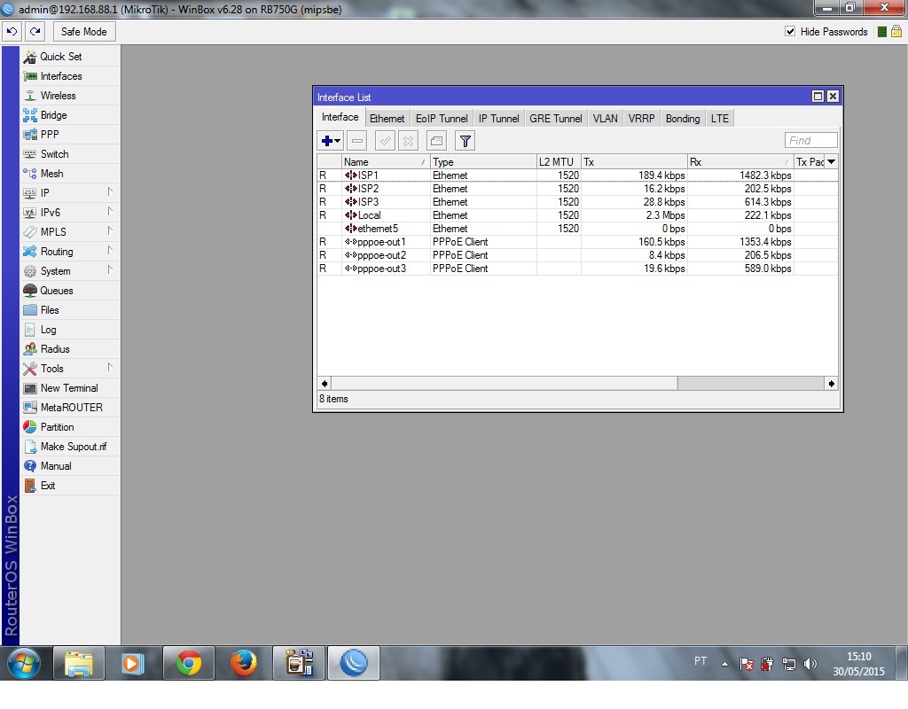Switch to the Bonding tab
Viewport: 908px width, 709px height.
(682, 119)
